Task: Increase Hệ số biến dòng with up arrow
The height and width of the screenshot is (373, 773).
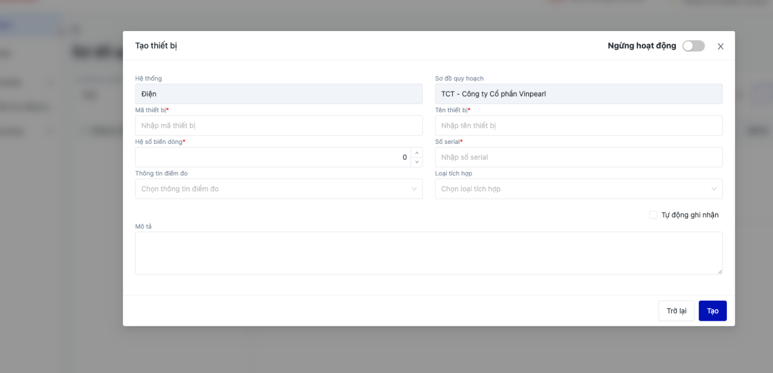Action: pos(417,153)
